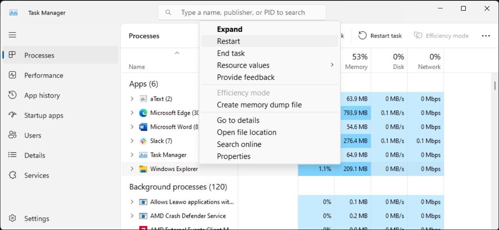499x230 pixels.
Task: Choose Restart in the context menu
Action: [270, 41]
